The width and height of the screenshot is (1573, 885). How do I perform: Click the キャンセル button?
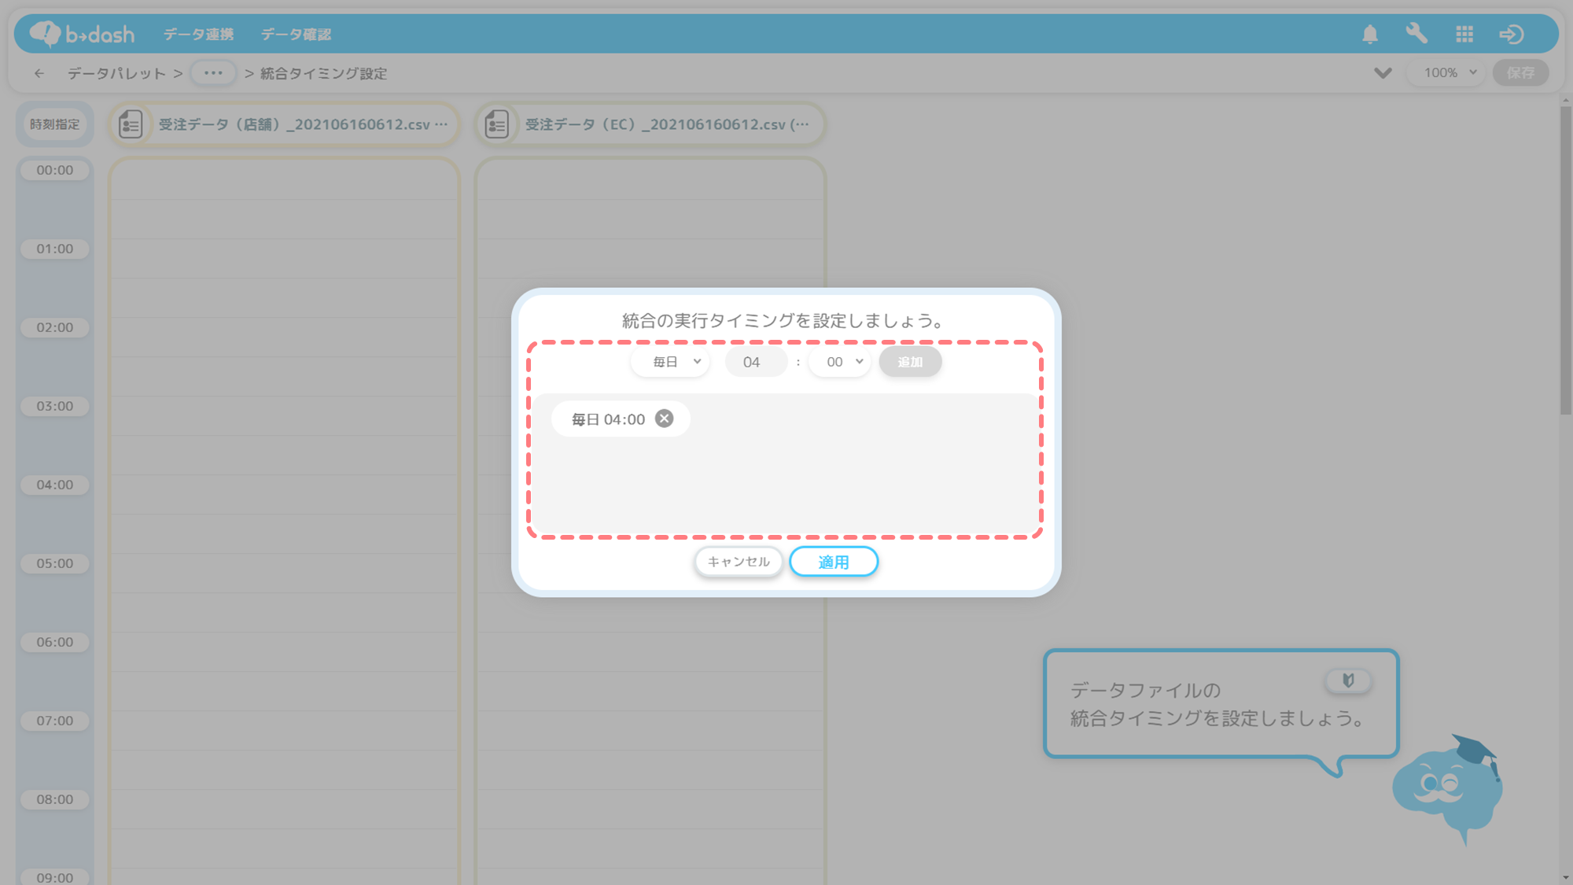(739, 562)
